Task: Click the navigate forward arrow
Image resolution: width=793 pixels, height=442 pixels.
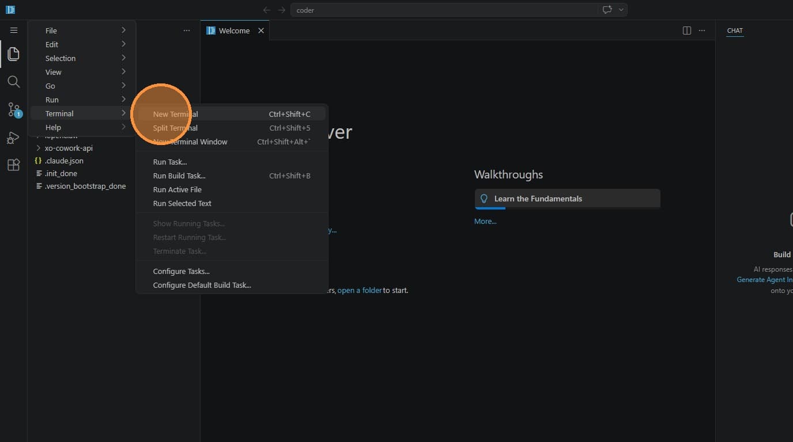Action: point(281,10)
